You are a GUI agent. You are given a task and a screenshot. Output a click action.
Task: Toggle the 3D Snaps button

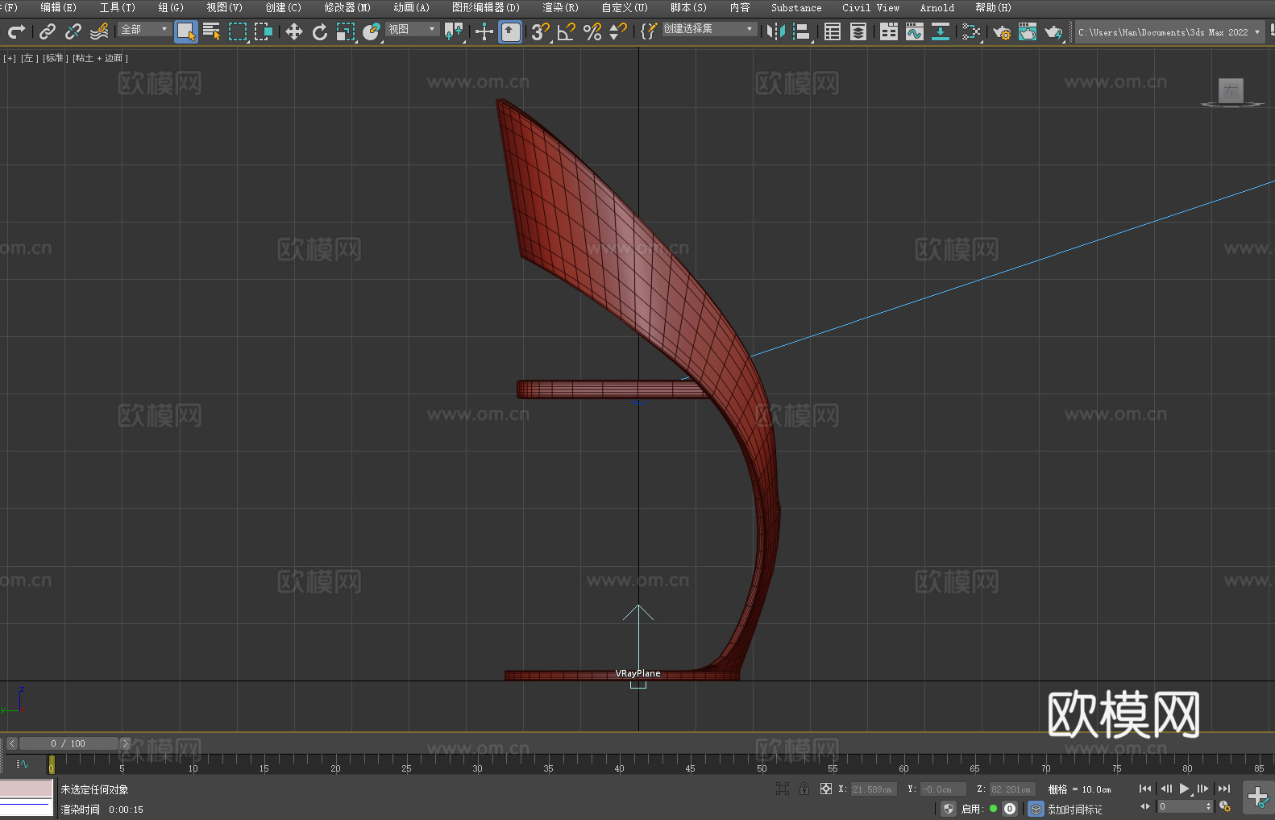tap(541, 31)
